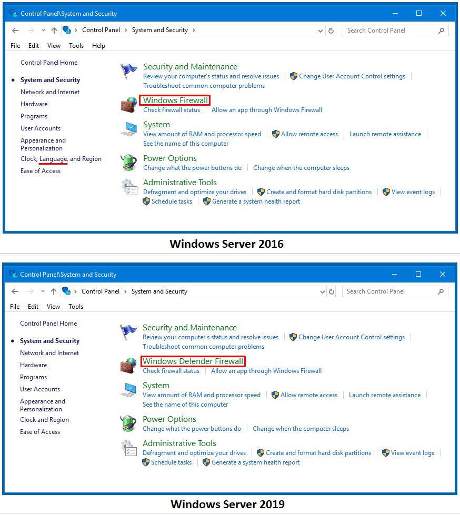Open Windows Defender Firewall heading in Server 2019 window
The image size is (460, 515).
click(193, 361)
